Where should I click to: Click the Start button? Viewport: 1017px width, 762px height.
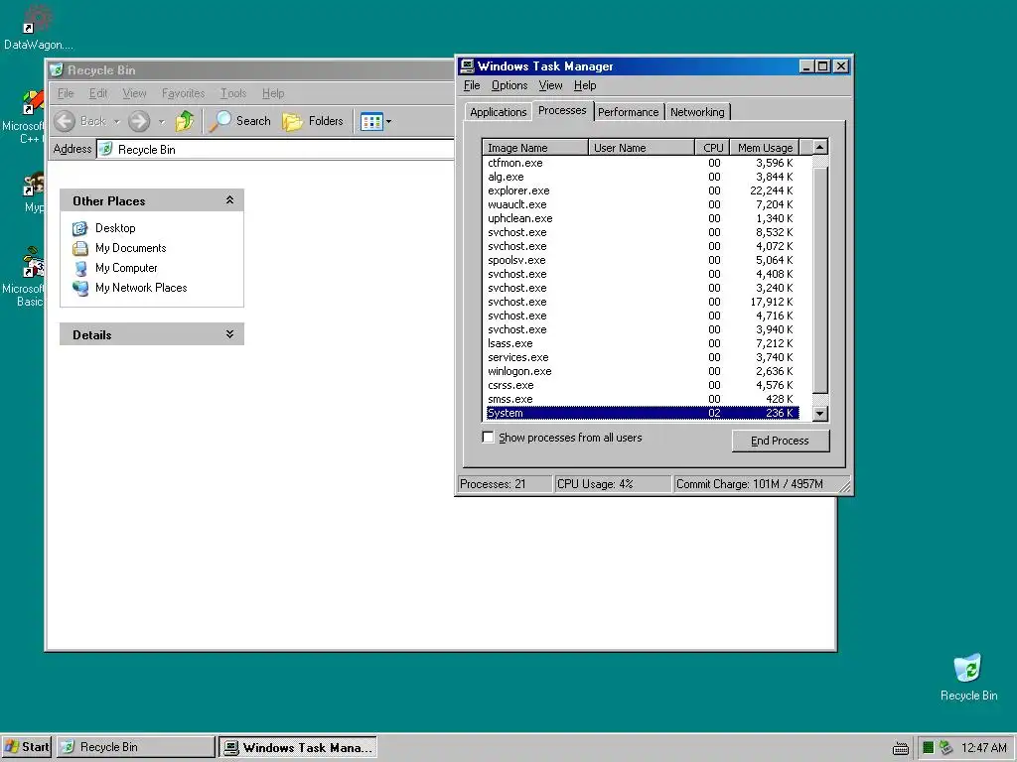click(27, 747)
